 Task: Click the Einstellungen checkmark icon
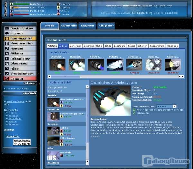point(6,73)
